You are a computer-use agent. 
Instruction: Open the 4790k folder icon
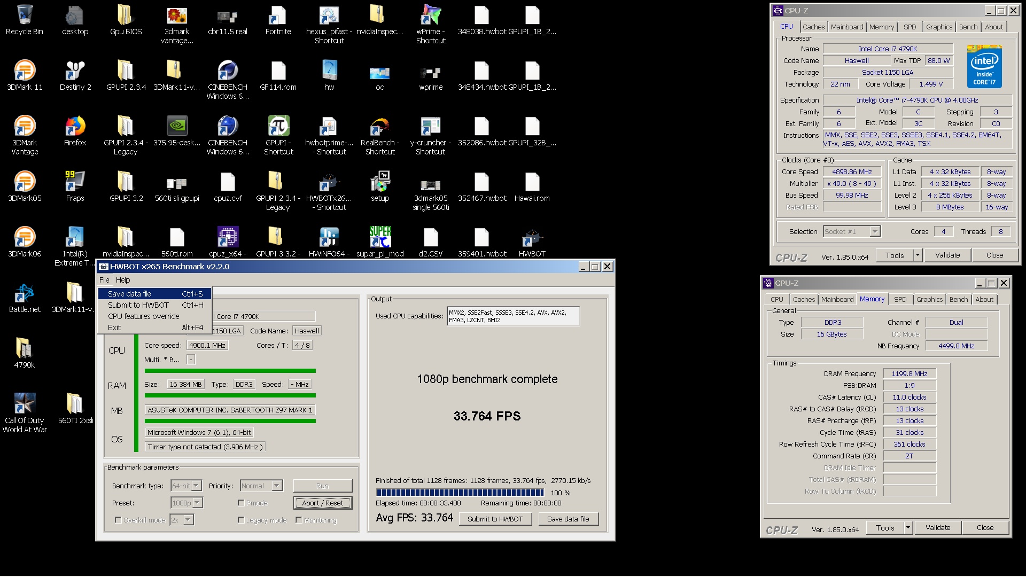(24, 354)
